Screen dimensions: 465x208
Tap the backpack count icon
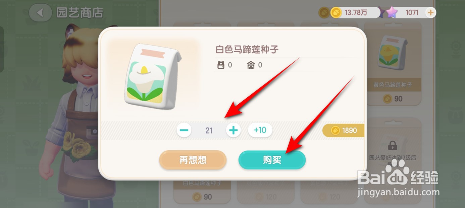point(221,65)
